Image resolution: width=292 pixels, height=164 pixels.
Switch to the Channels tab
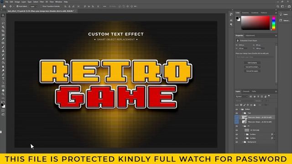pos(246,92)
